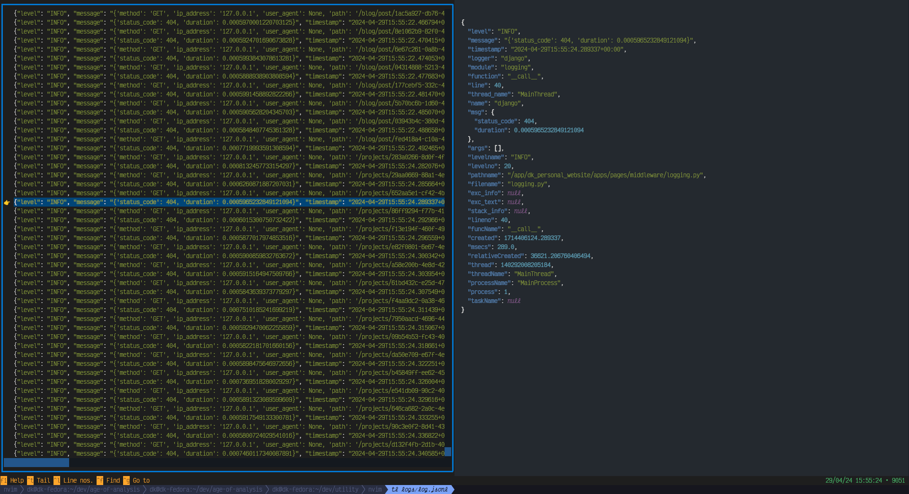
Task: Click the horizontal scrollbar thumb under the log list
Action: tap(36, 462)
